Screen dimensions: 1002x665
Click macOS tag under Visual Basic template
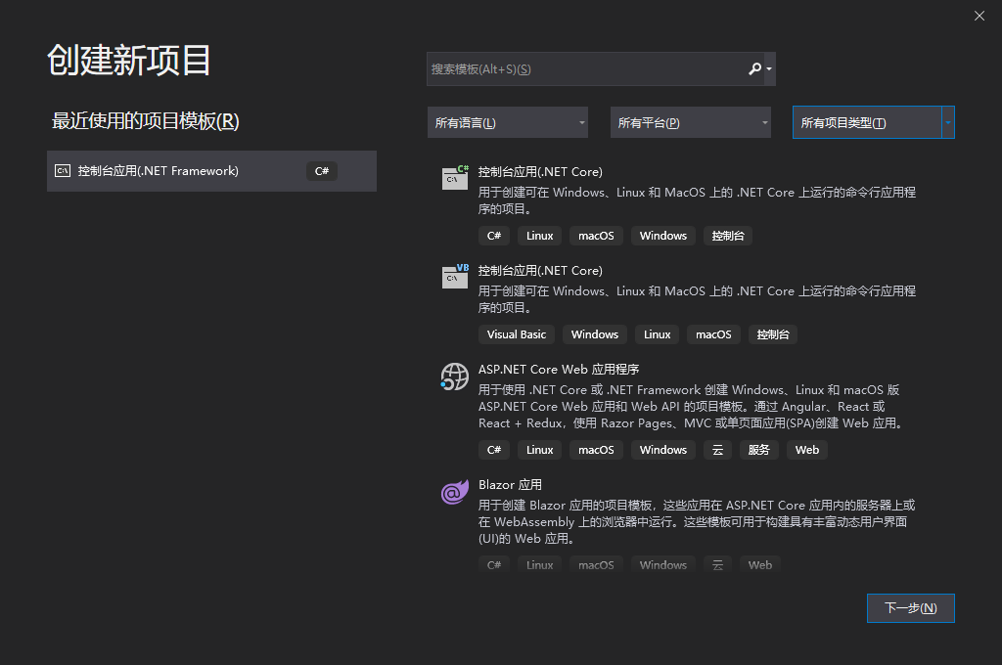coord(713,334)
